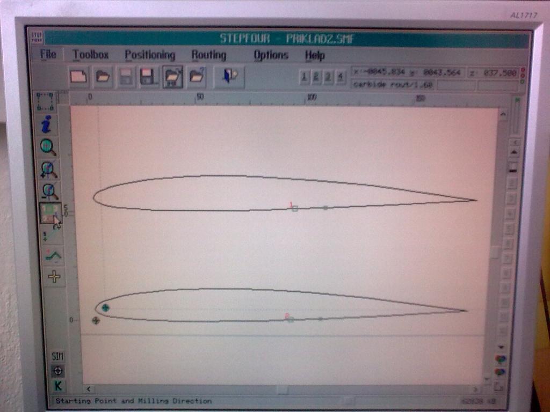
Task: Click the New file toolbar icon
Action: coord(78,77)
